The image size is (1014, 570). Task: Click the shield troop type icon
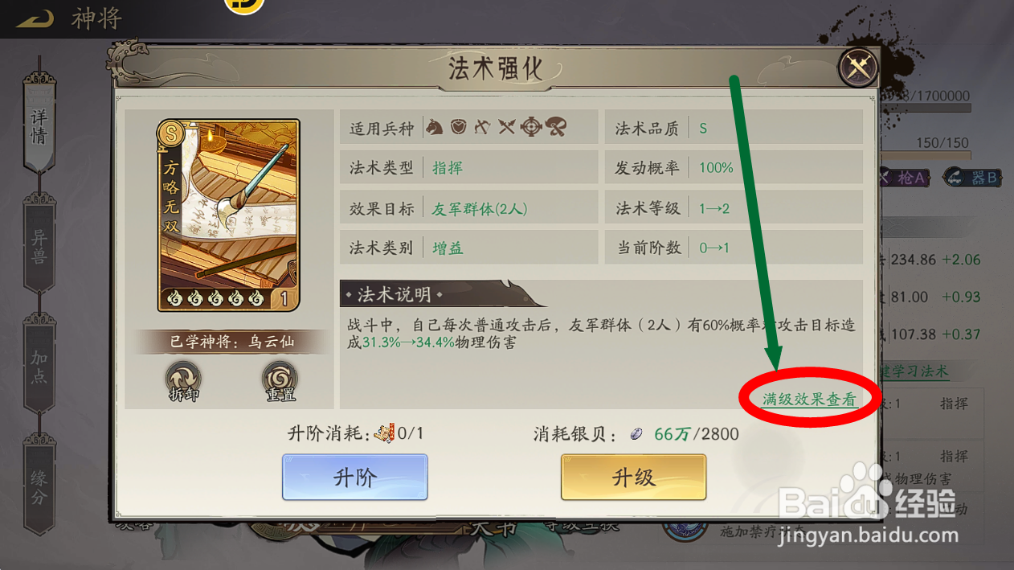458,126
